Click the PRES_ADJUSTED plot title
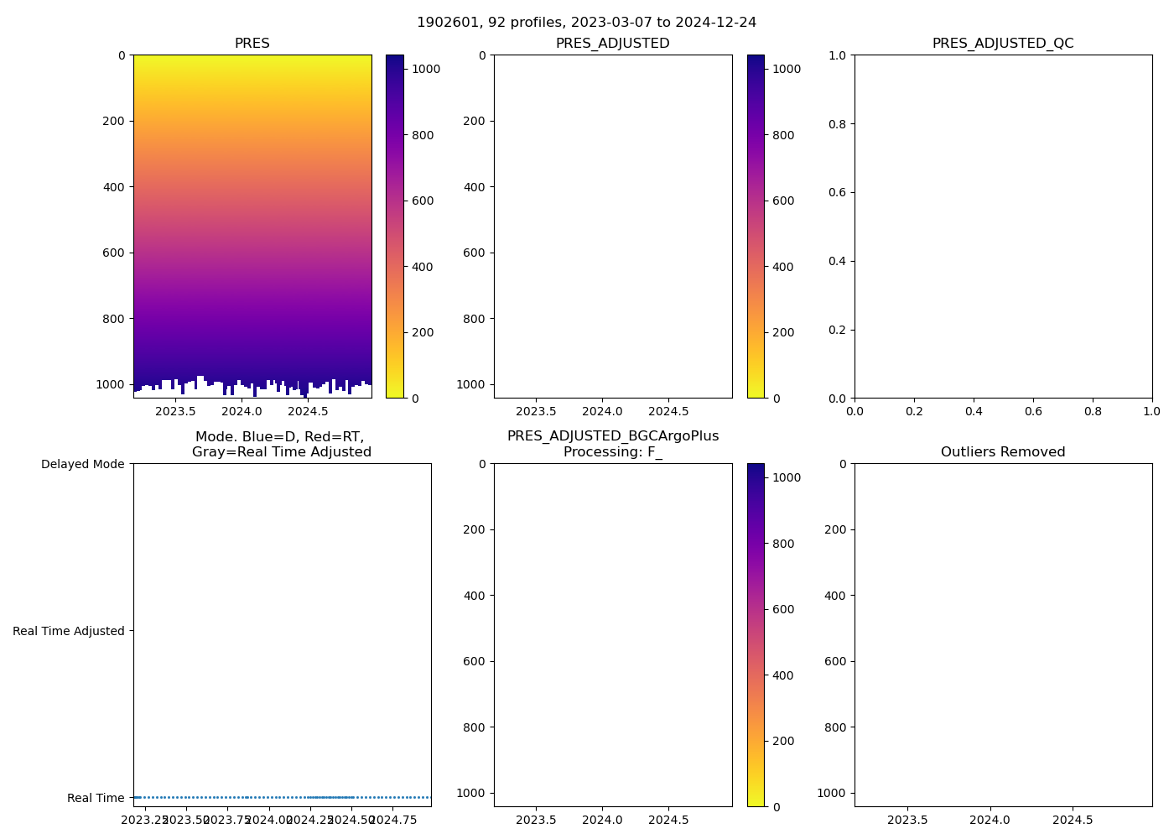 612,44
